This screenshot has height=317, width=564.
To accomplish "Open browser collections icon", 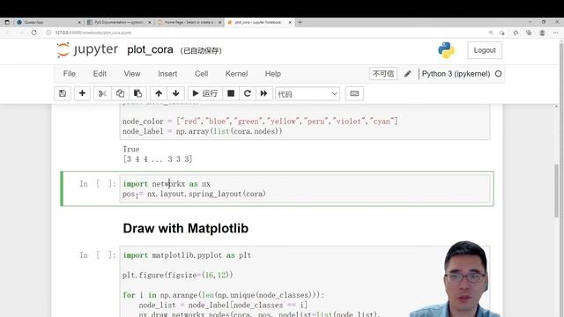I will (529, 33).
